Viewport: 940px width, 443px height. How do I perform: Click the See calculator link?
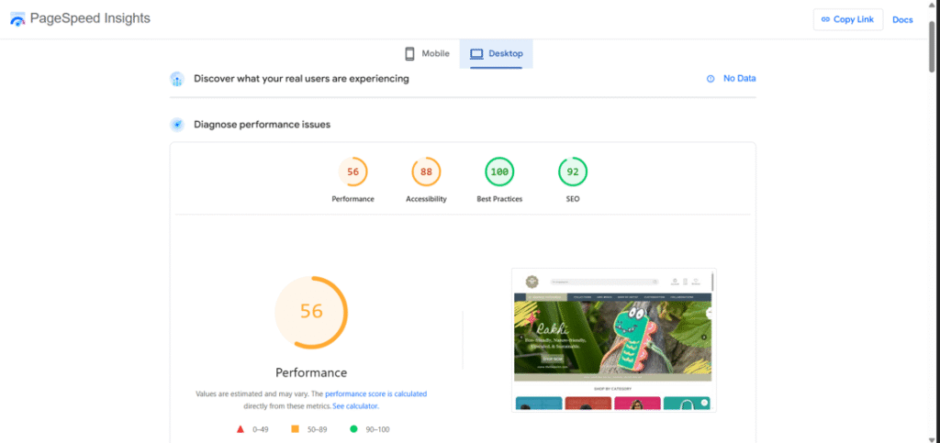pyautogui.click(x=354, y=405)
